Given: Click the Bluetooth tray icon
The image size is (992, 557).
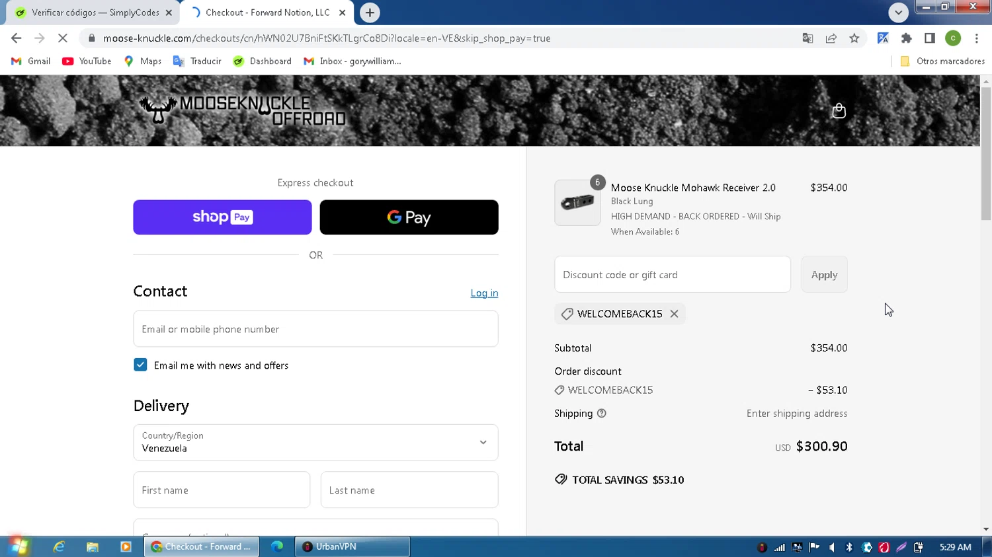Looking at the screenshot, I should coord(849,547).
